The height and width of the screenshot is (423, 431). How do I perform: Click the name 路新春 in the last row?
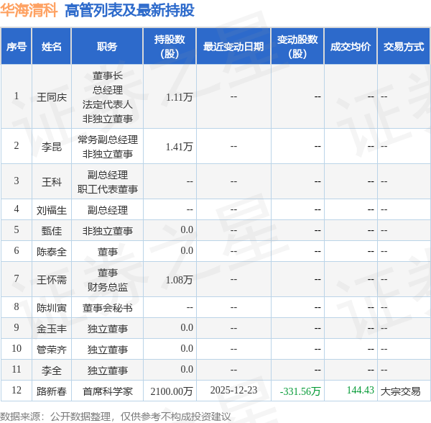52,391
